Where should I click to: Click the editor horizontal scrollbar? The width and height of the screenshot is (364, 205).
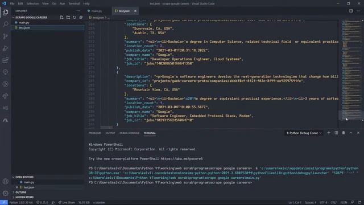coord(107,128)
